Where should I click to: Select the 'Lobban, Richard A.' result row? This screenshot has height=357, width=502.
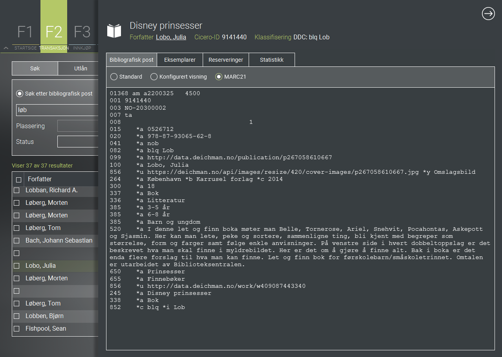click(55, 190)
